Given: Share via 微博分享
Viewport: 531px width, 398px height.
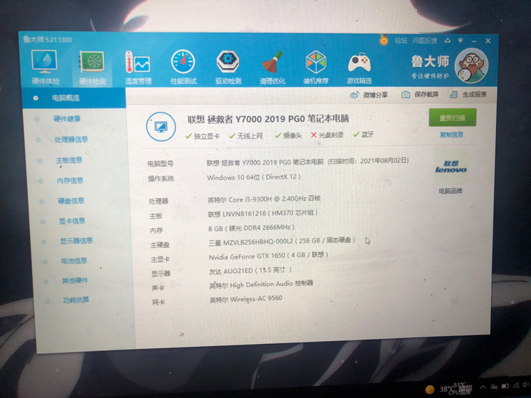Looking at the screenshot, I should click(x=369, y=95).
